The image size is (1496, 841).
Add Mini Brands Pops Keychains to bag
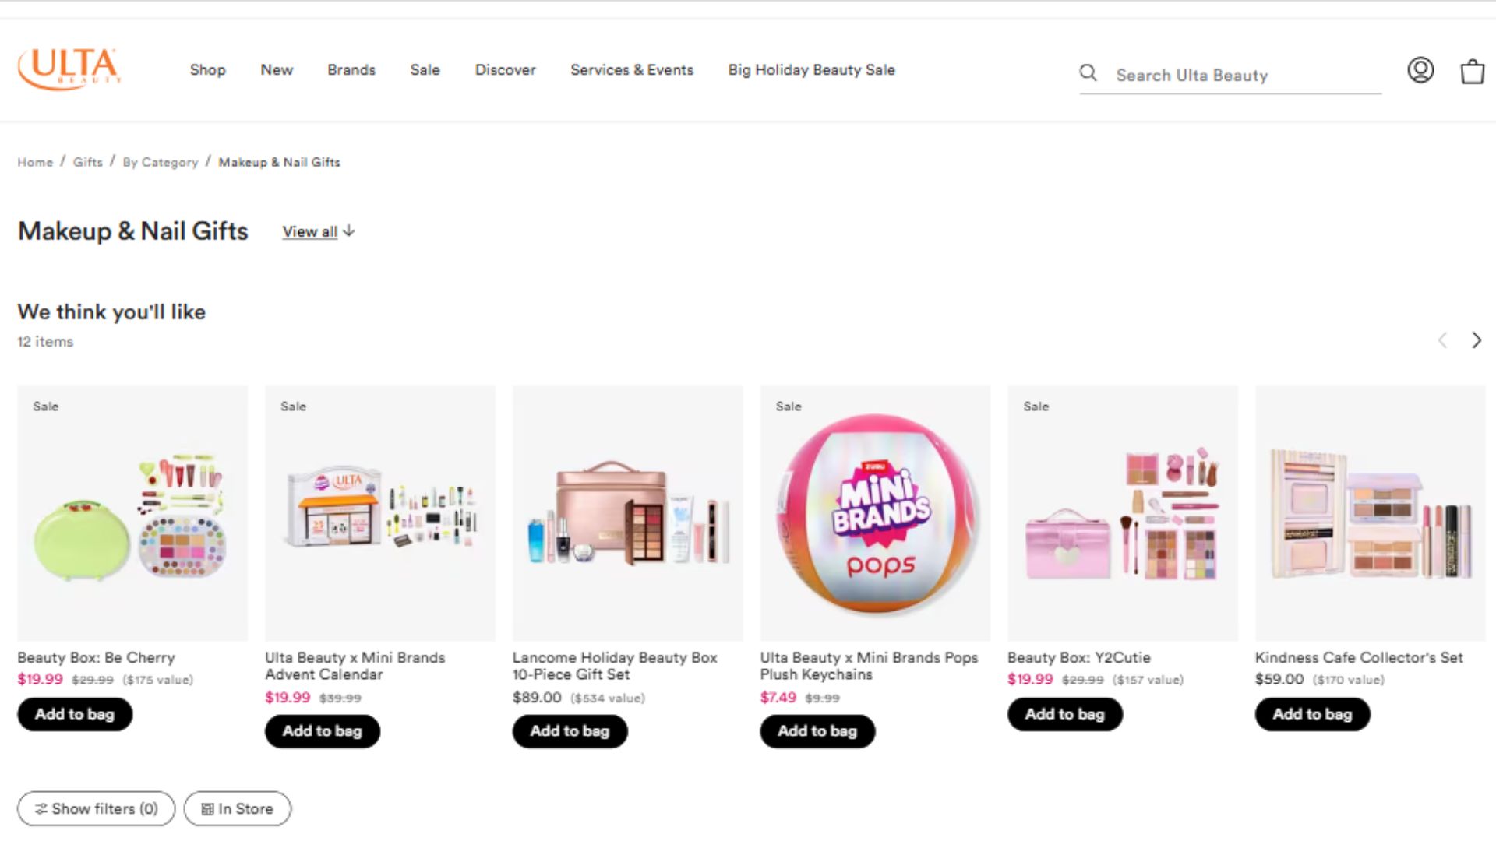817,731
